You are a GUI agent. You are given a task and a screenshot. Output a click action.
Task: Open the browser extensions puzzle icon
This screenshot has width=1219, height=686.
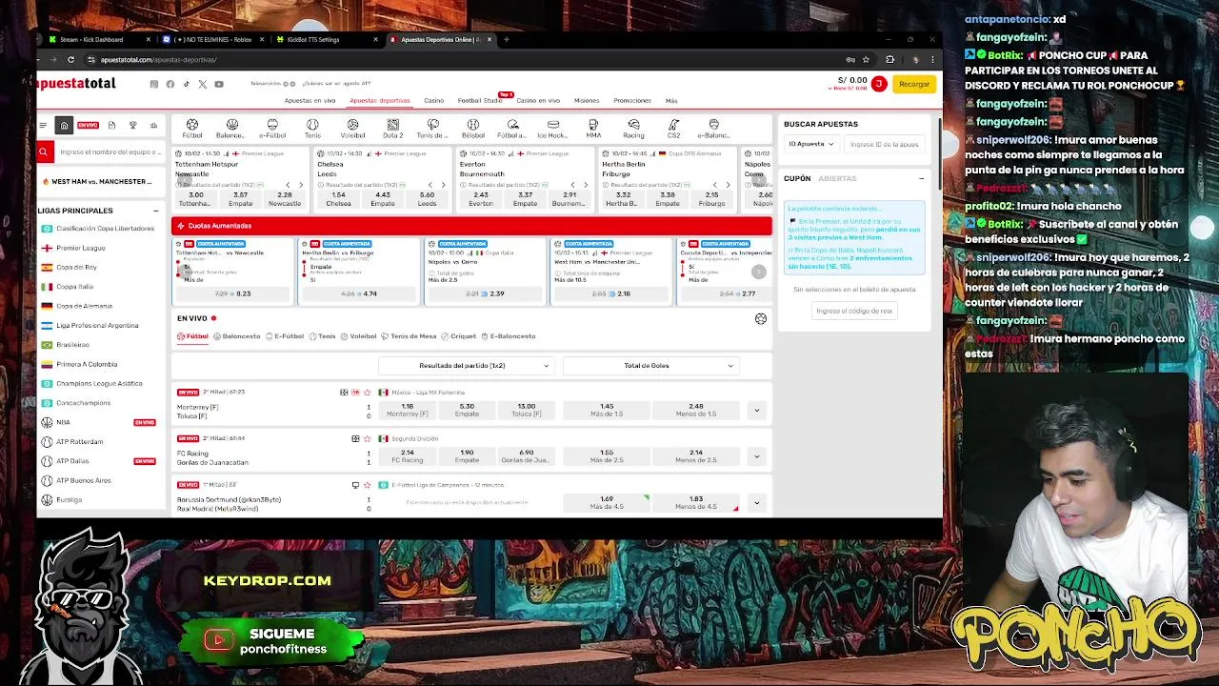click(x=889, y=59)
